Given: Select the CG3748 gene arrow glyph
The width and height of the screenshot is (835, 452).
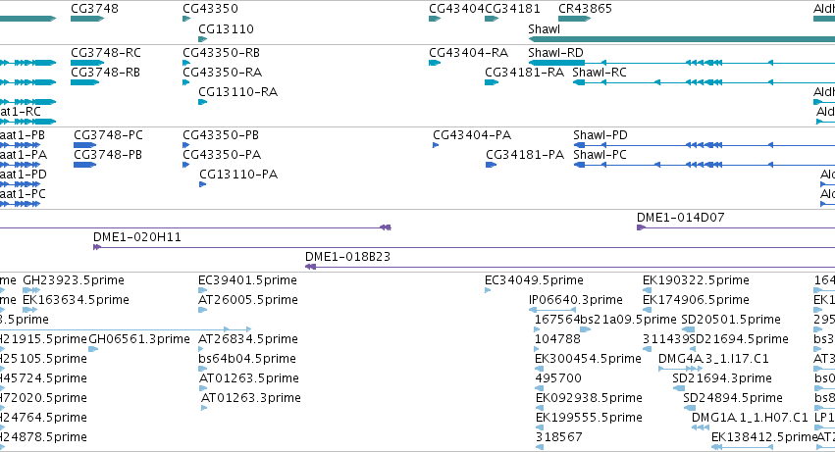Looking at the screenshot, I should (86, 19).
